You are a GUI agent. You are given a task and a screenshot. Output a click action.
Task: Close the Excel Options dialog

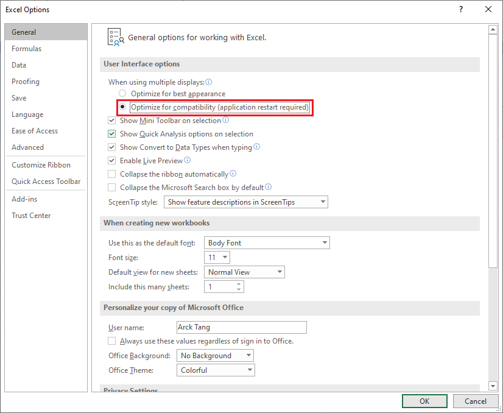488,9
